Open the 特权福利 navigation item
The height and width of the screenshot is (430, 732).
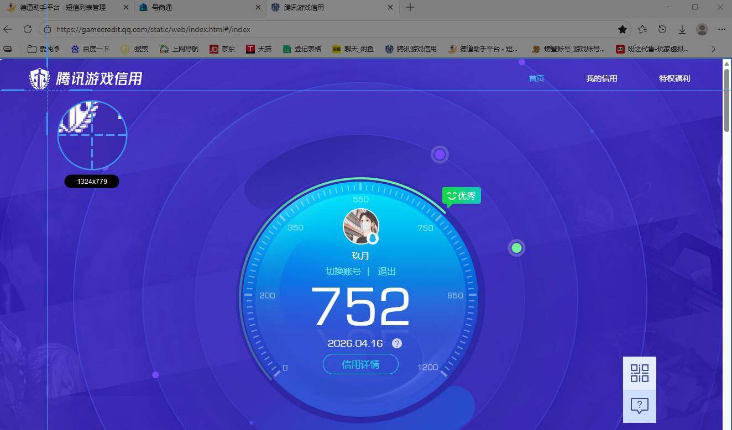[x=675, y=78]
